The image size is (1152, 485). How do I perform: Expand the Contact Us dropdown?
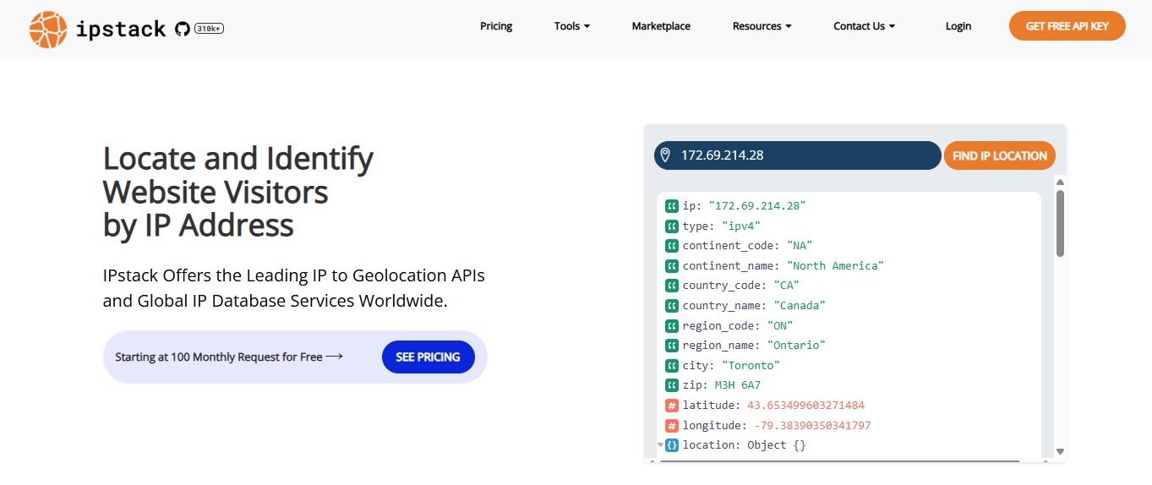click(x=864, y=26)
